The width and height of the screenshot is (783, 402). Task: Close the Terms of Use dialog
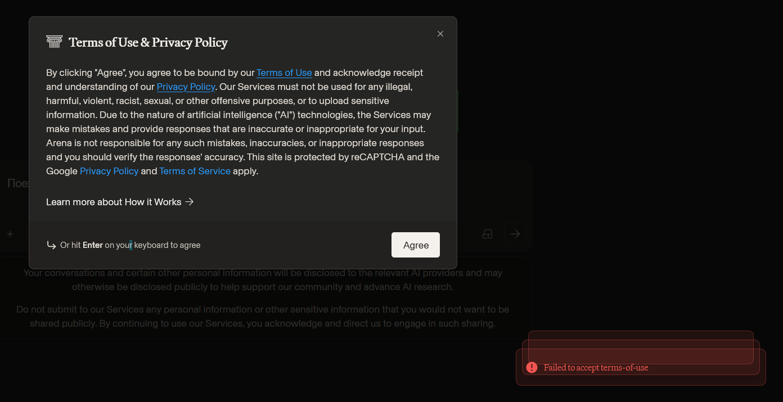tap(440, 34)
